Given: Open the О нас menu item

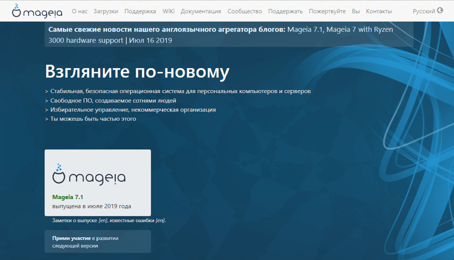Looking at the screenshot, I should pyautogui.click(x=79, y=11).
